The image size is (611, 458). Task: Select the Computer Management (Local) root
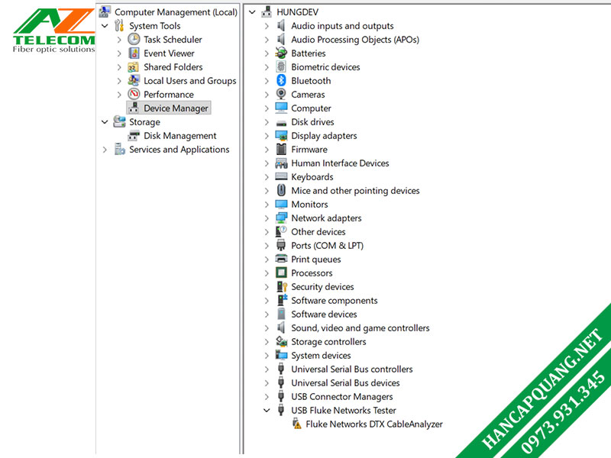pos(176,12)
